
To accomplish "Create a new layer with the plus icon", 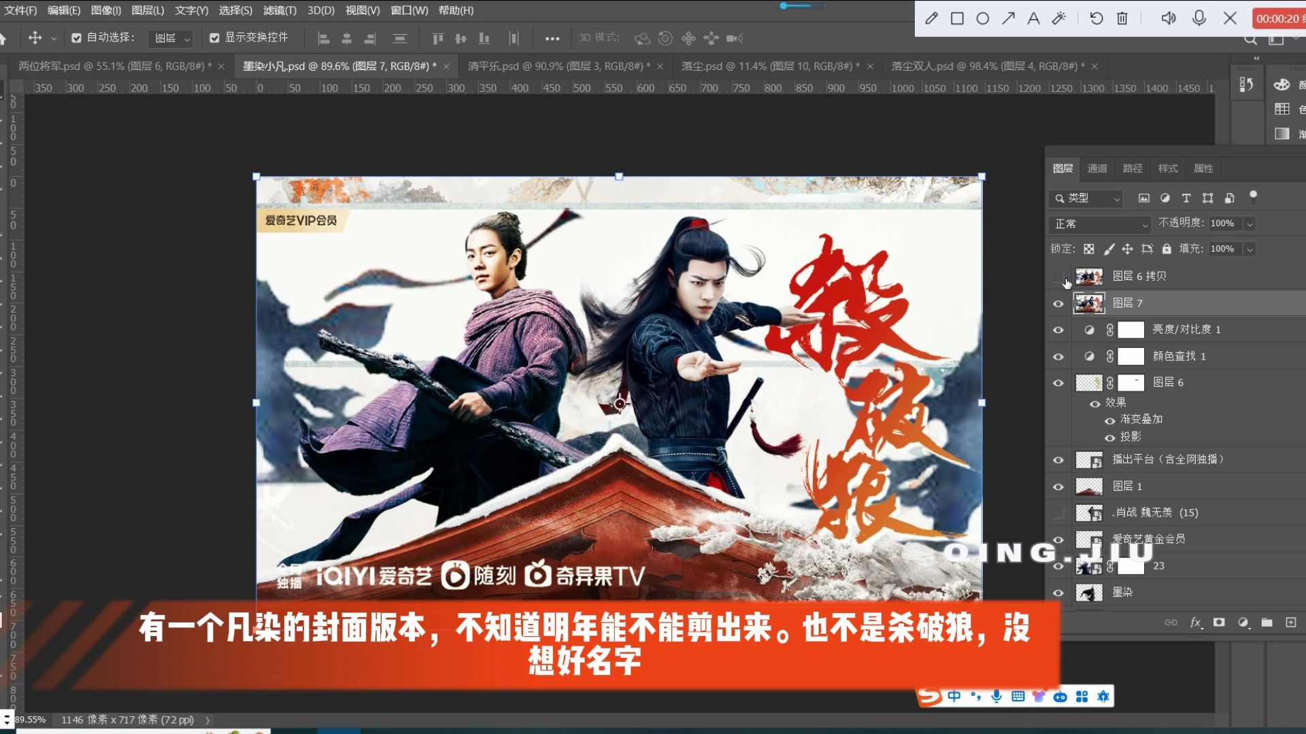I will click(1290, 622).
